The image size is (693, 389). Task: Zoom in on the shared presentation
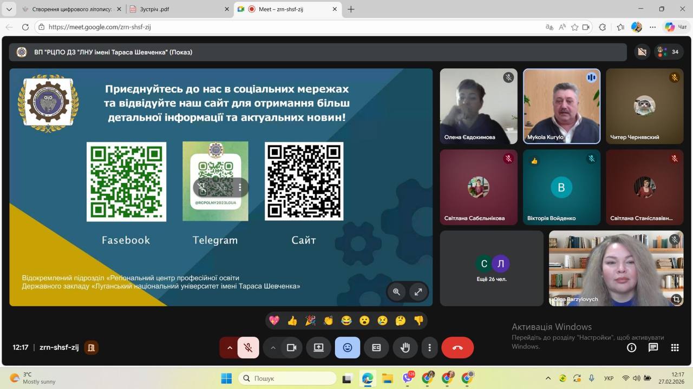pyautogui.click(x=396, y=292)
